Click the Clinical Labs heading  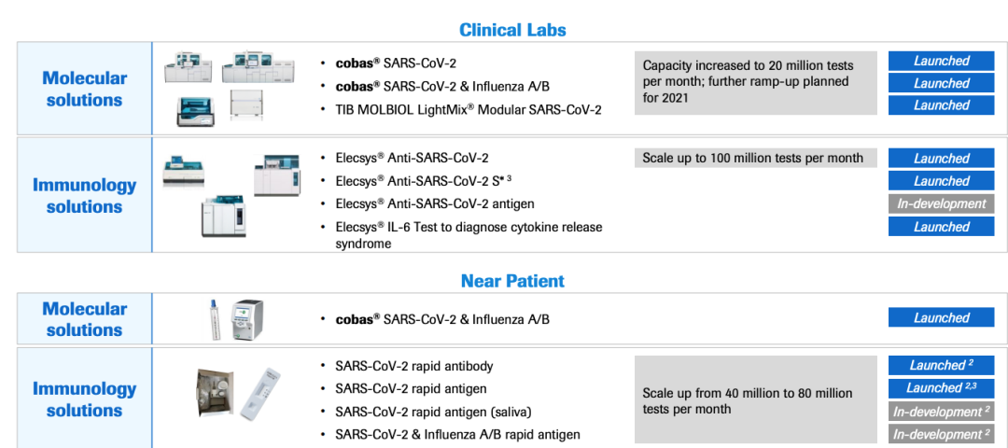click(512, 30)
